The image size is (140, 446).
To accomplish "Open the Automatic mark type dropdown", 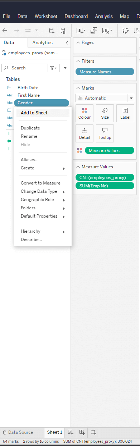I will click(x=105, y=98).
